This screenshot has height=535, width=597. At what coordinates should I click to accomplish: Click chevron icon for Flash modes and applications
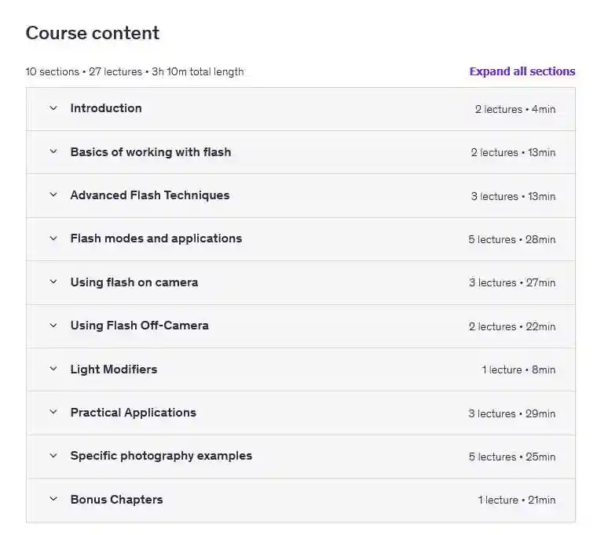point(53,238)
